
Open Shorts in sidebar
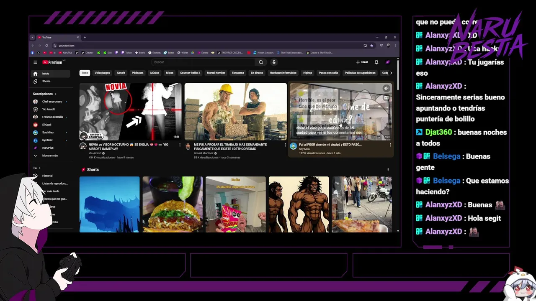[x=51, y=81]
